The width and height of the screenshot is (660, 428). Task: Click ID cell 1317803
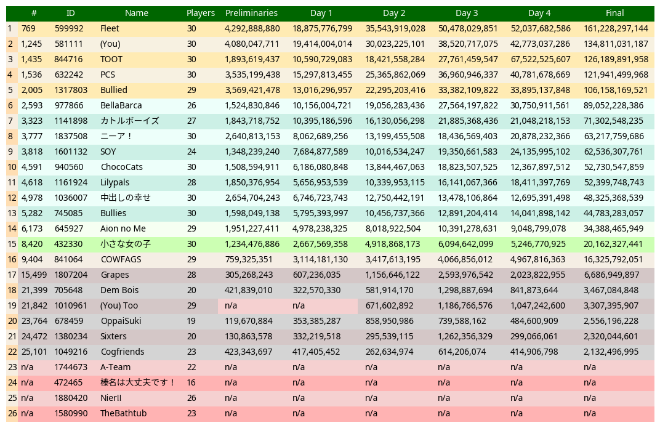[71, 90]
